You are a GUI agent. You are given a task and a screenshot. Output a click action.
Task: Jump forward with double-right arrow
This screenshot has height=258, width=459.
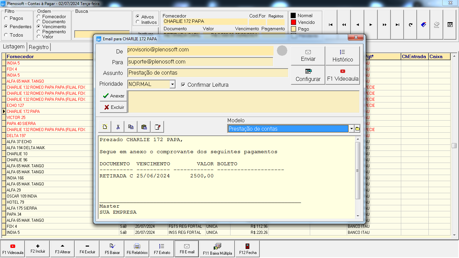[x=384, y=25]
